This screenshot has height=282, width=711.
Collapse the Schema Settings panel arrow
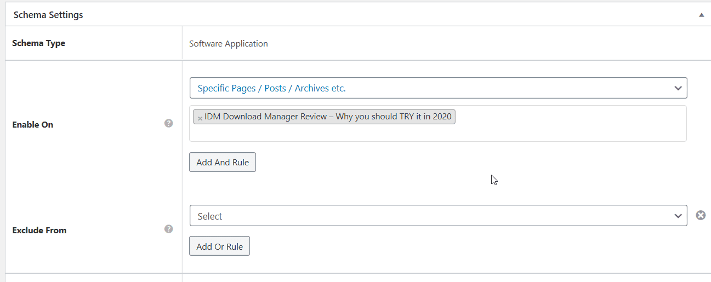click(701, 15)
